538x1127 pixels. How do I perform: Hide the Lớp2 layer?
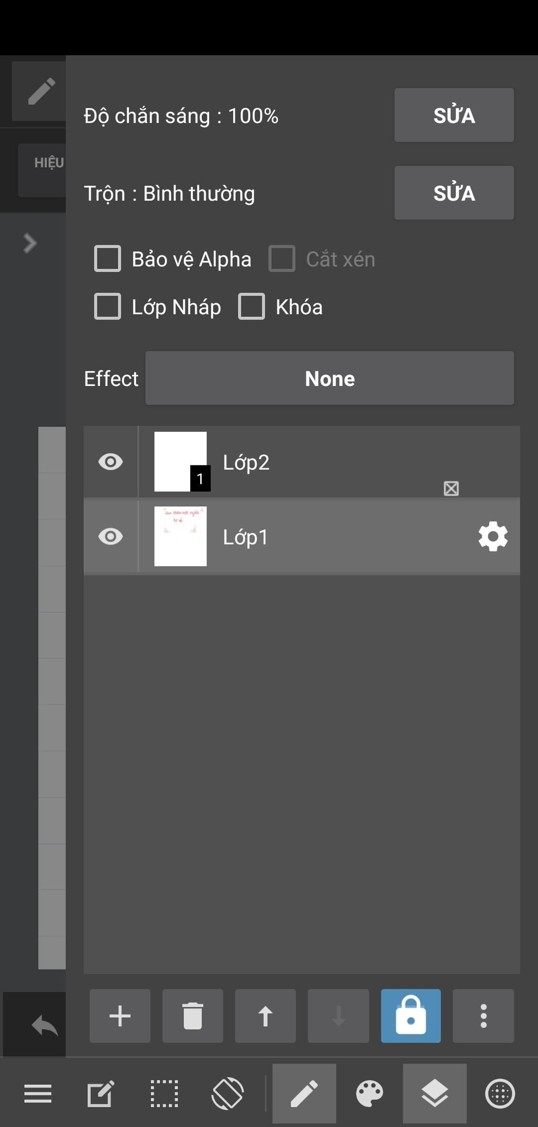pyautogui.click(x=110, y=462)
